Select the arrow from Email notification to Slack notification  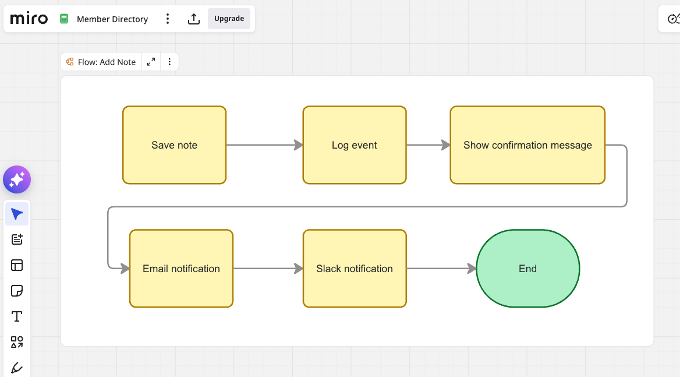(268, 269)
